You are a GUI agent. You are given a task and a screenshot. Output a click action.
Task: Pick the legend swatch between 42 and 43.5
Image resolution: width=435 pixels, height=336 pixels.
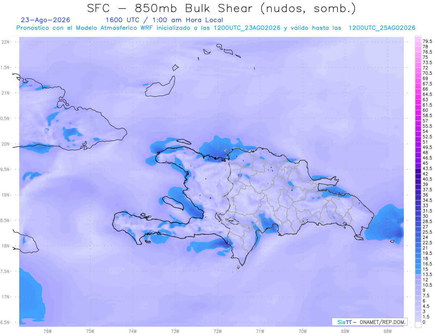tap(418, 171)
